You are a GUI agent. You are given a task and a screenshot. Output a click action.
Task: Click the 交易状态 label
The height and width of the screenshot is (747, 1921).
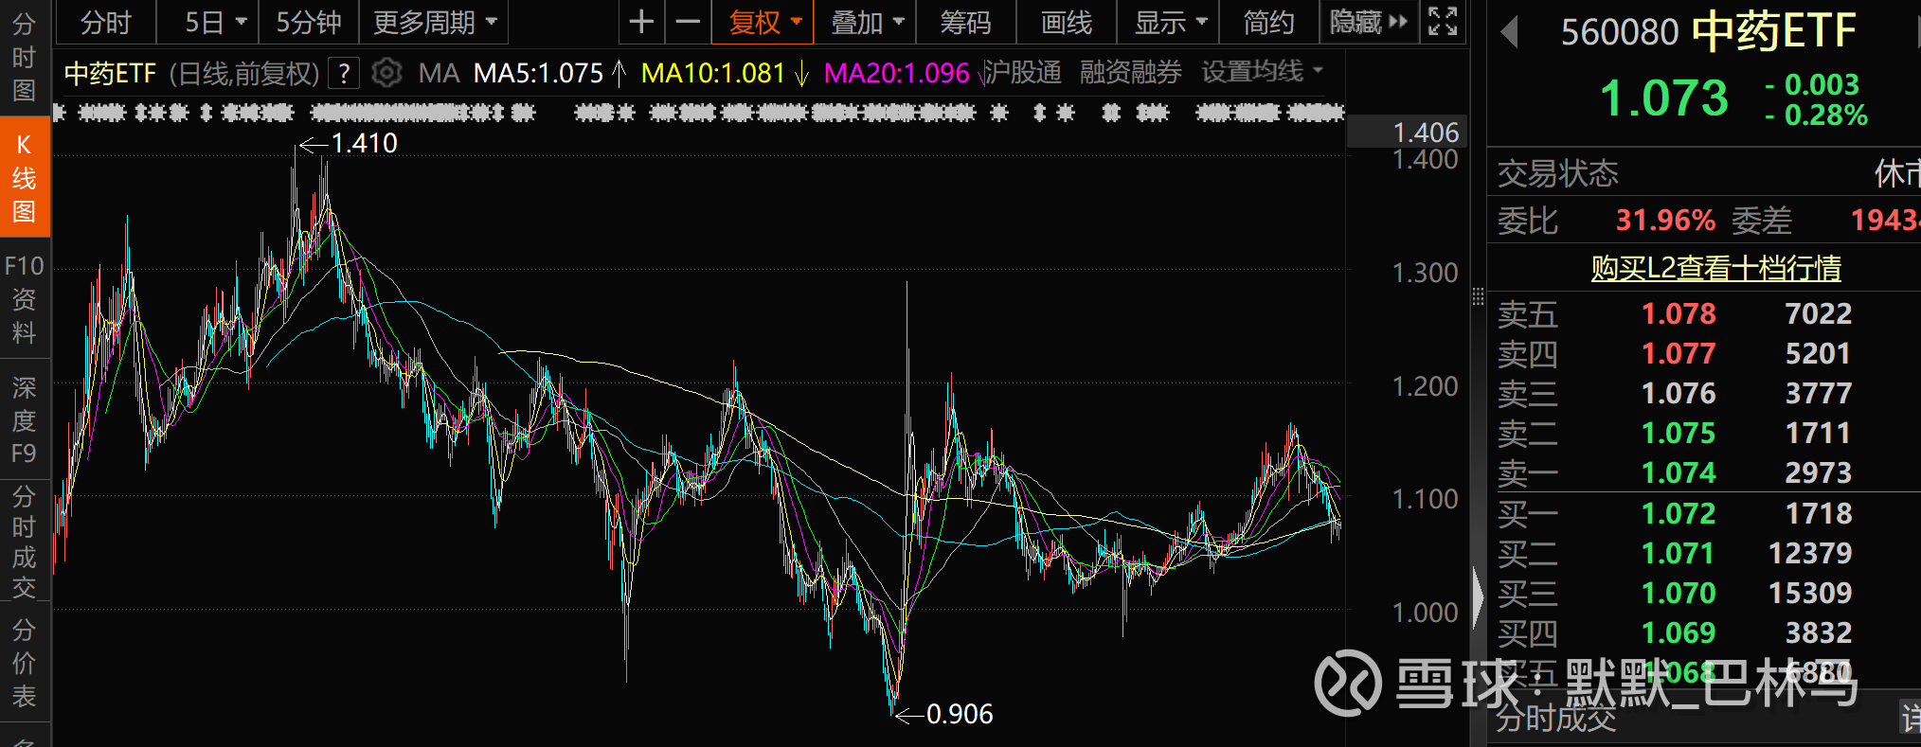coord(1558,173)
